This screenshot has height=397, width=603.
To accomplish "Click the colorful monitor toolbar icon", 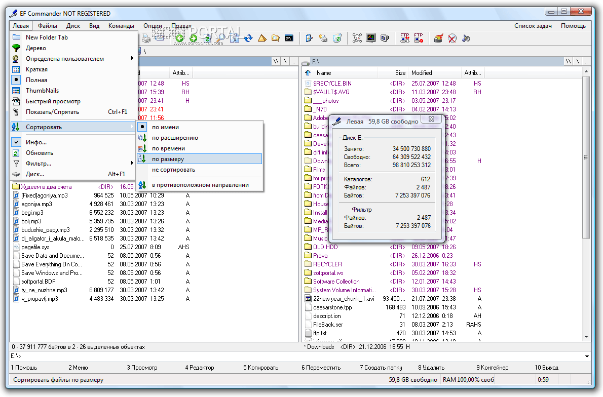I will [371, 38].
